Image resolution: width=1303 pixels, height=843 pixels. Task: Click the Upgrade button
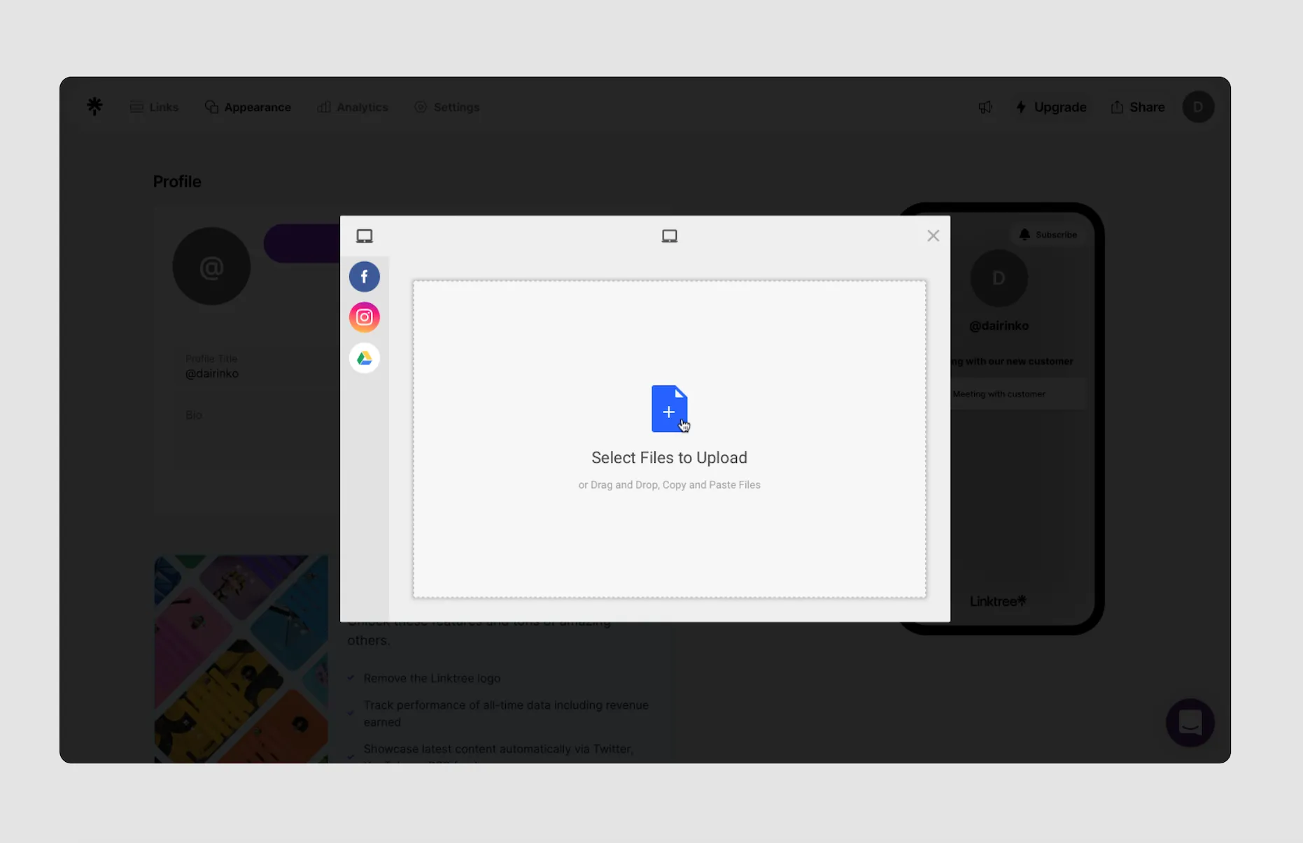[x=1051, y=107]
